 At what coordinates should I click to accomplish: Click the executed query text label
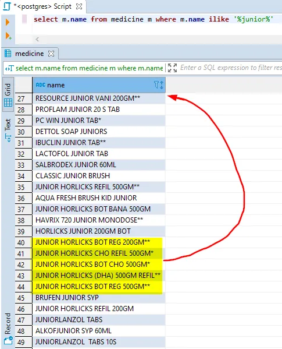[x=89, y=68]
